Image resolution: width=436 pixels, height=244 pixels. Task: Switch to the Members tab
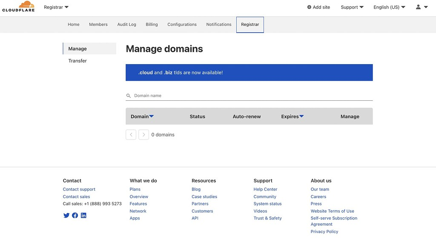coord(98,24)
